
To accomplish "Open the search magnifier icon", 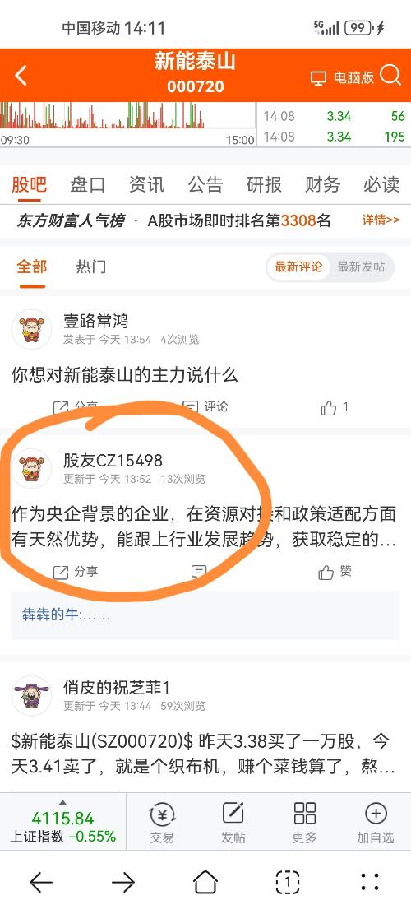I will 390,76.
